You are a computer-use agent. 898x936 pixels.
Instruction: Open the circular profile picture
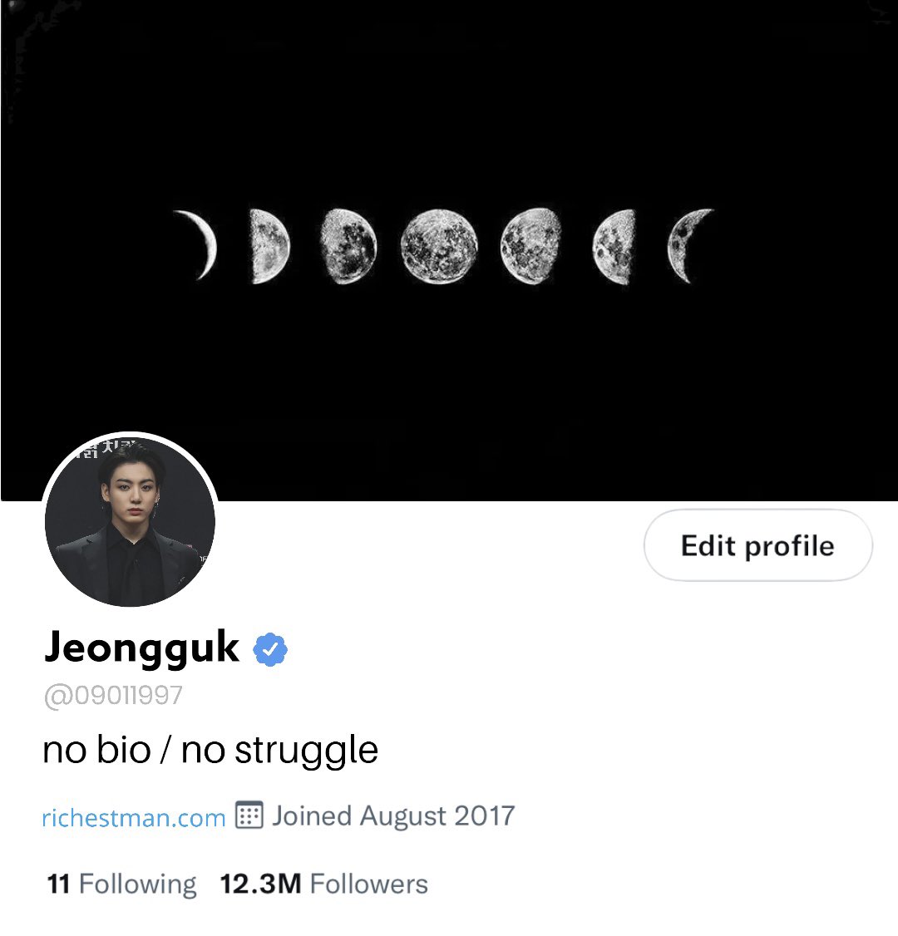[x=131, y=520]
